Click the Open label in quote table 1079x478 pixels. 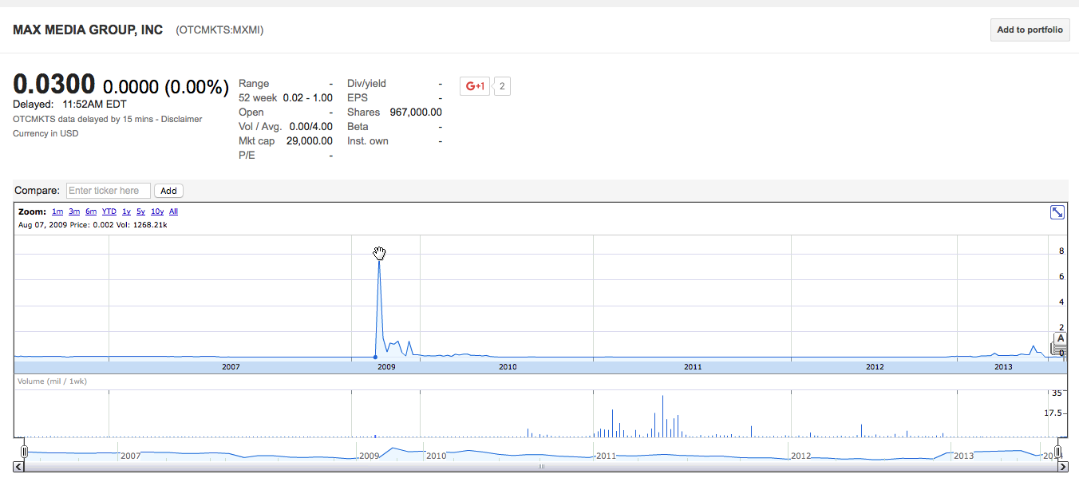pyautogui.click(x=251, y=113)
